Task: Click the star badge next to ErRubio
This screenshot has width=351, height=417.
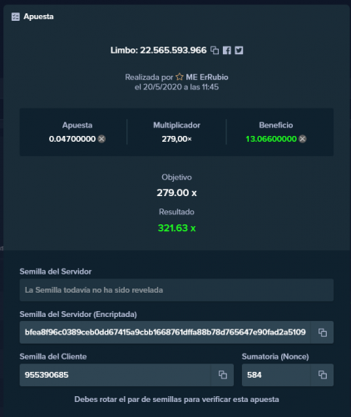Action: [x=180, y=77]
